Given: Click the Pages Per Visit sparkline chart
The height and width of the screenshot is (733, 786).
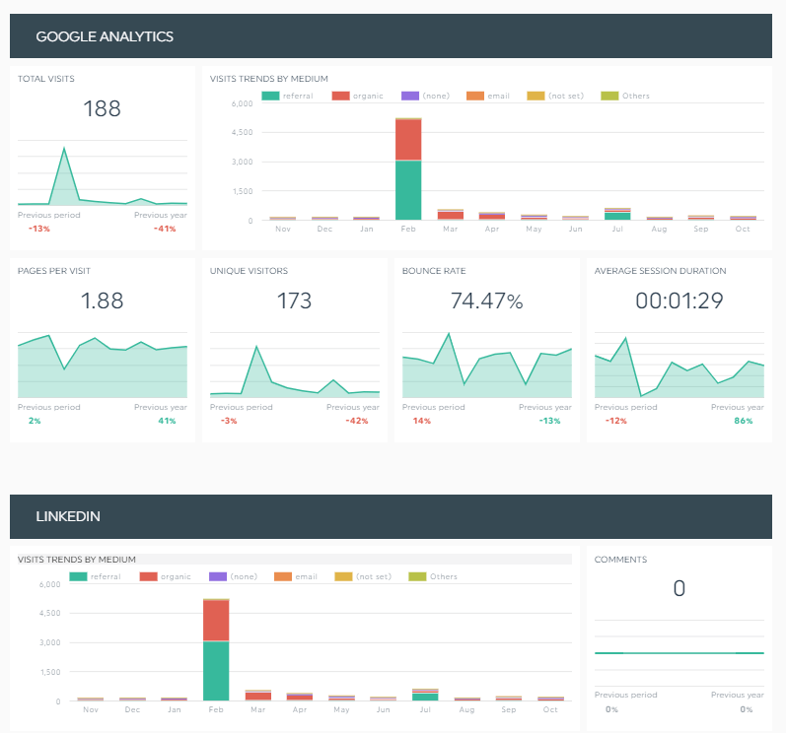Looking at the screenshot, I should (x=103, y=365).
